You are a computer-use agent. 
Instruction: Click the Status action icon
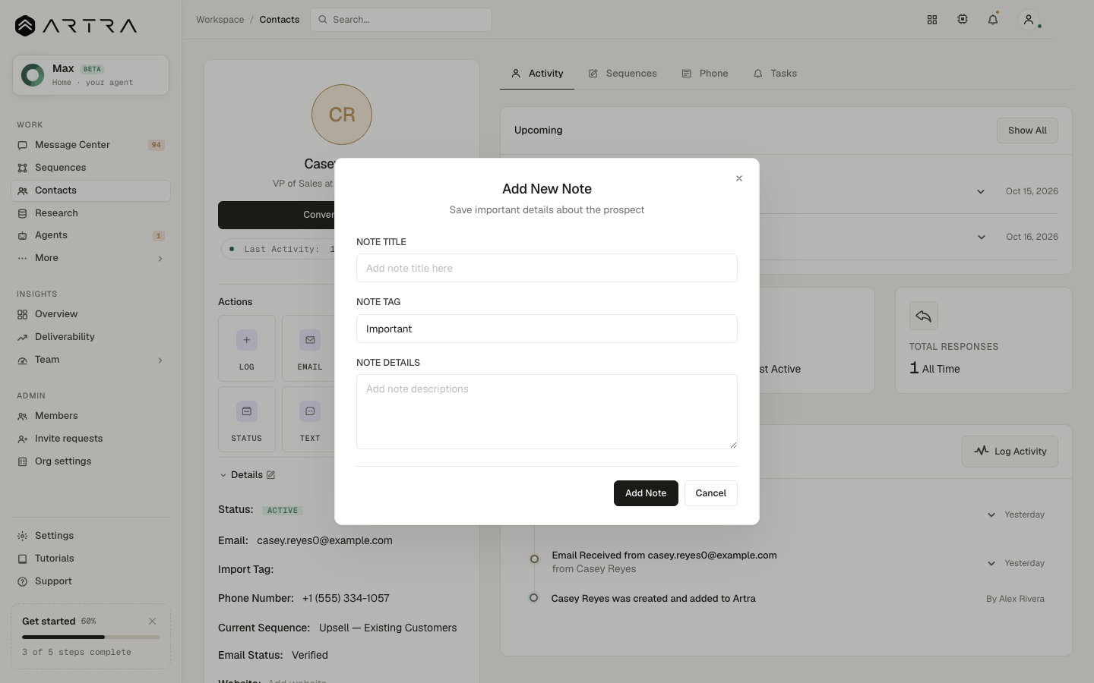pos(247,411)
